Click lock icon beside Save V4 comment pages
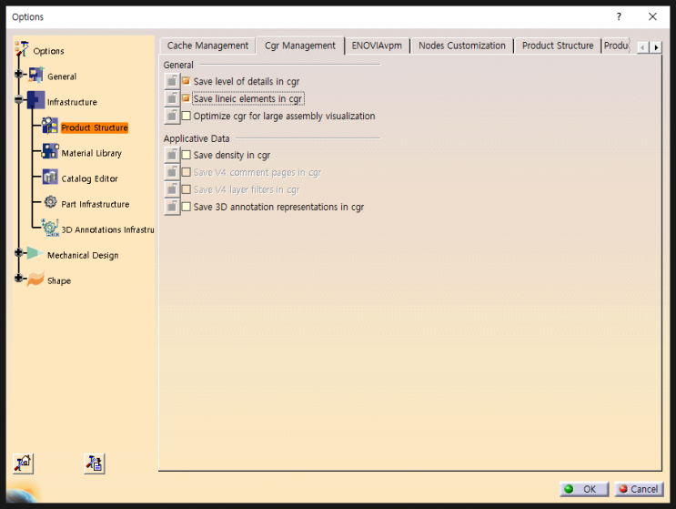676x509 pixels. tap(172, 172)
